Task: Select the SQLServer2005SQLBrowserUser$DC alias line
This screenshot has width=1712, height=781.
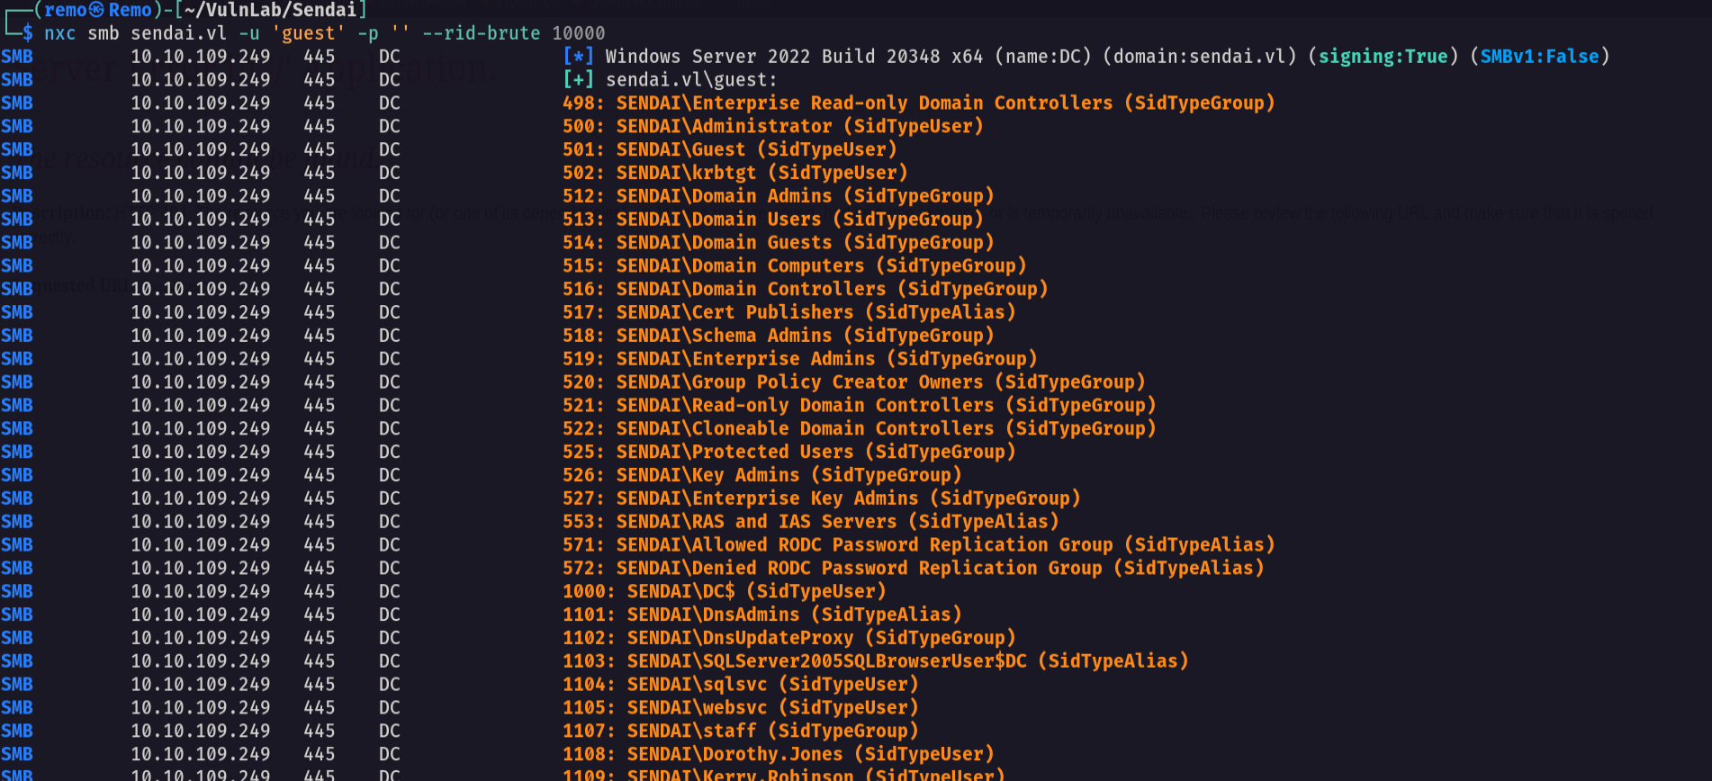Action: (x=876, y=660)
